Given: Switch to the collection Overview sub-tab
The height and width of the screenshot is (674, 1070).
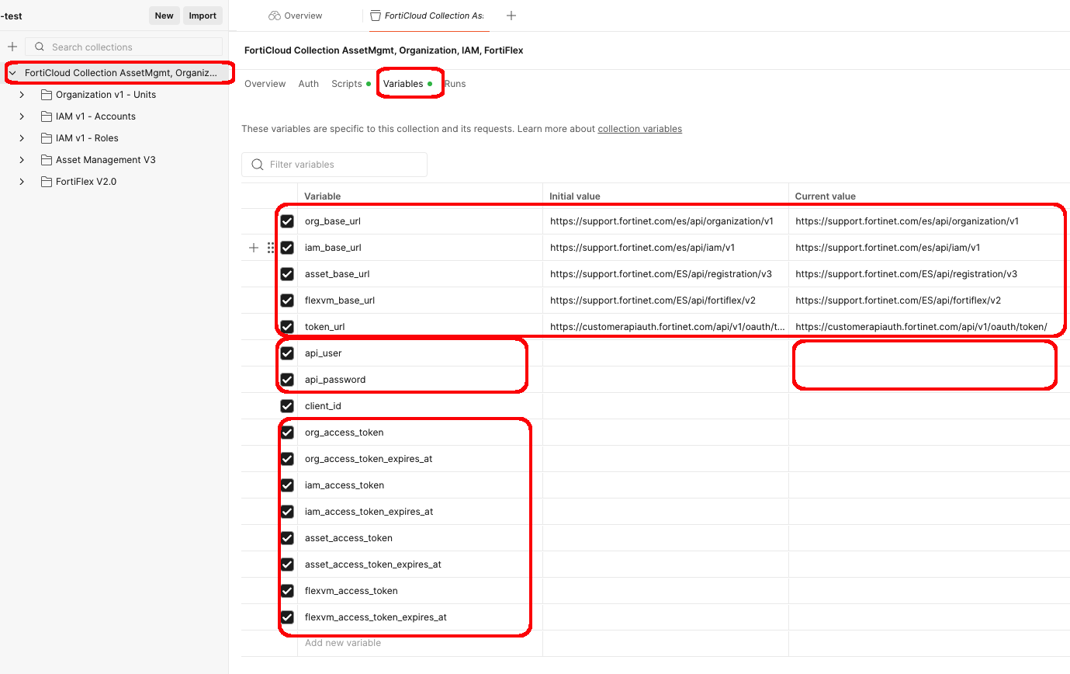Looking at the screenshot, I should click(265, 84).
